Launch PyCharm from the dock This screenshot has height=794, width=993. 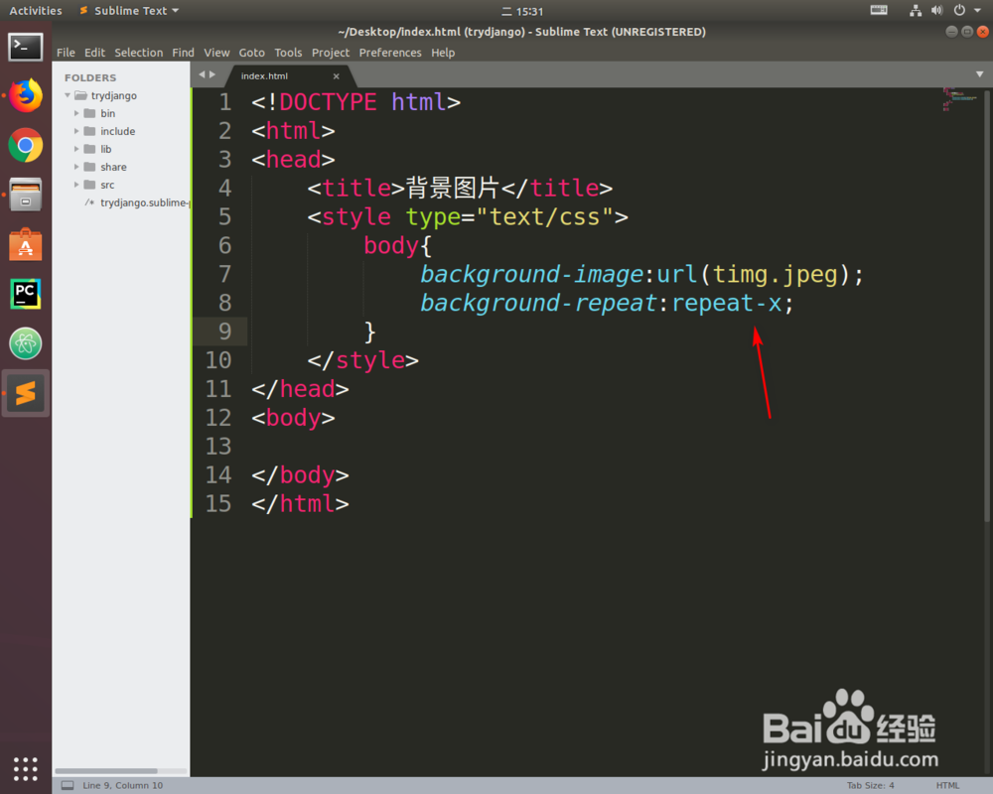point(26,294)
